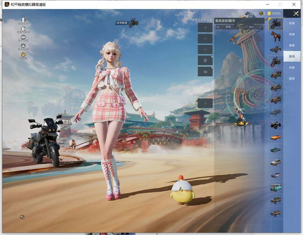This screenshot has height=235, width=303.
Task: Click the info icon beside the lower section header
Action: [191, 94]
